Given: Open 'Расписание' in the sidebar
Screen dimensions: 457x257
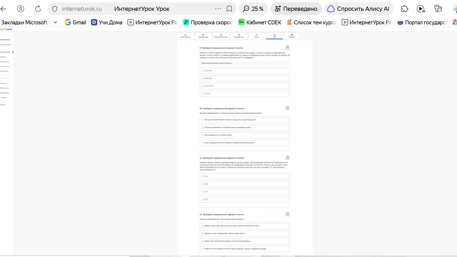Looking at the screenshot, I should point(5,52).
